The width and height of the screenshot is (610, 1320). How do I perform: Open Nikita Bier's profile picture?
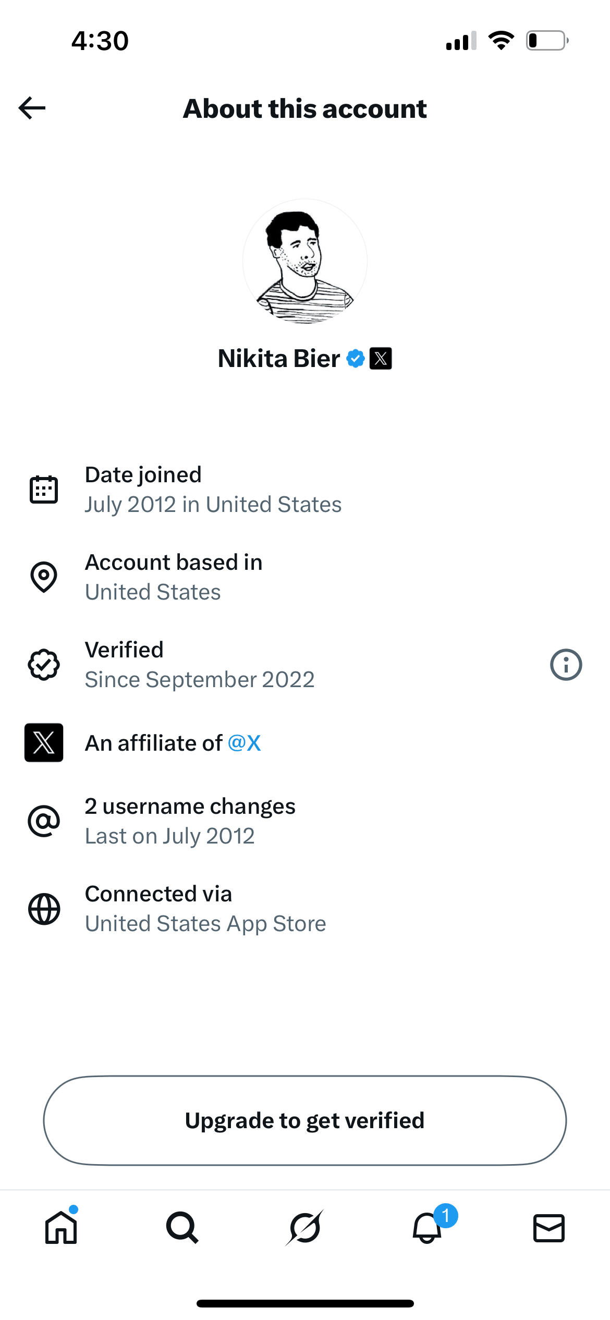coord(305,261)
